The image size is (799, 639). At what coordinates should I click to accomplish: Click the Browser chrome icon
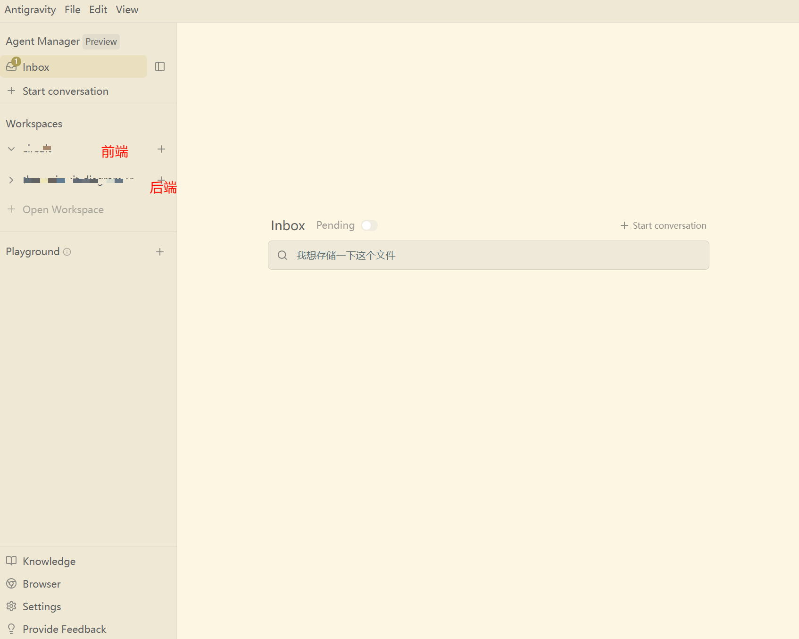[x=11, y=583]
